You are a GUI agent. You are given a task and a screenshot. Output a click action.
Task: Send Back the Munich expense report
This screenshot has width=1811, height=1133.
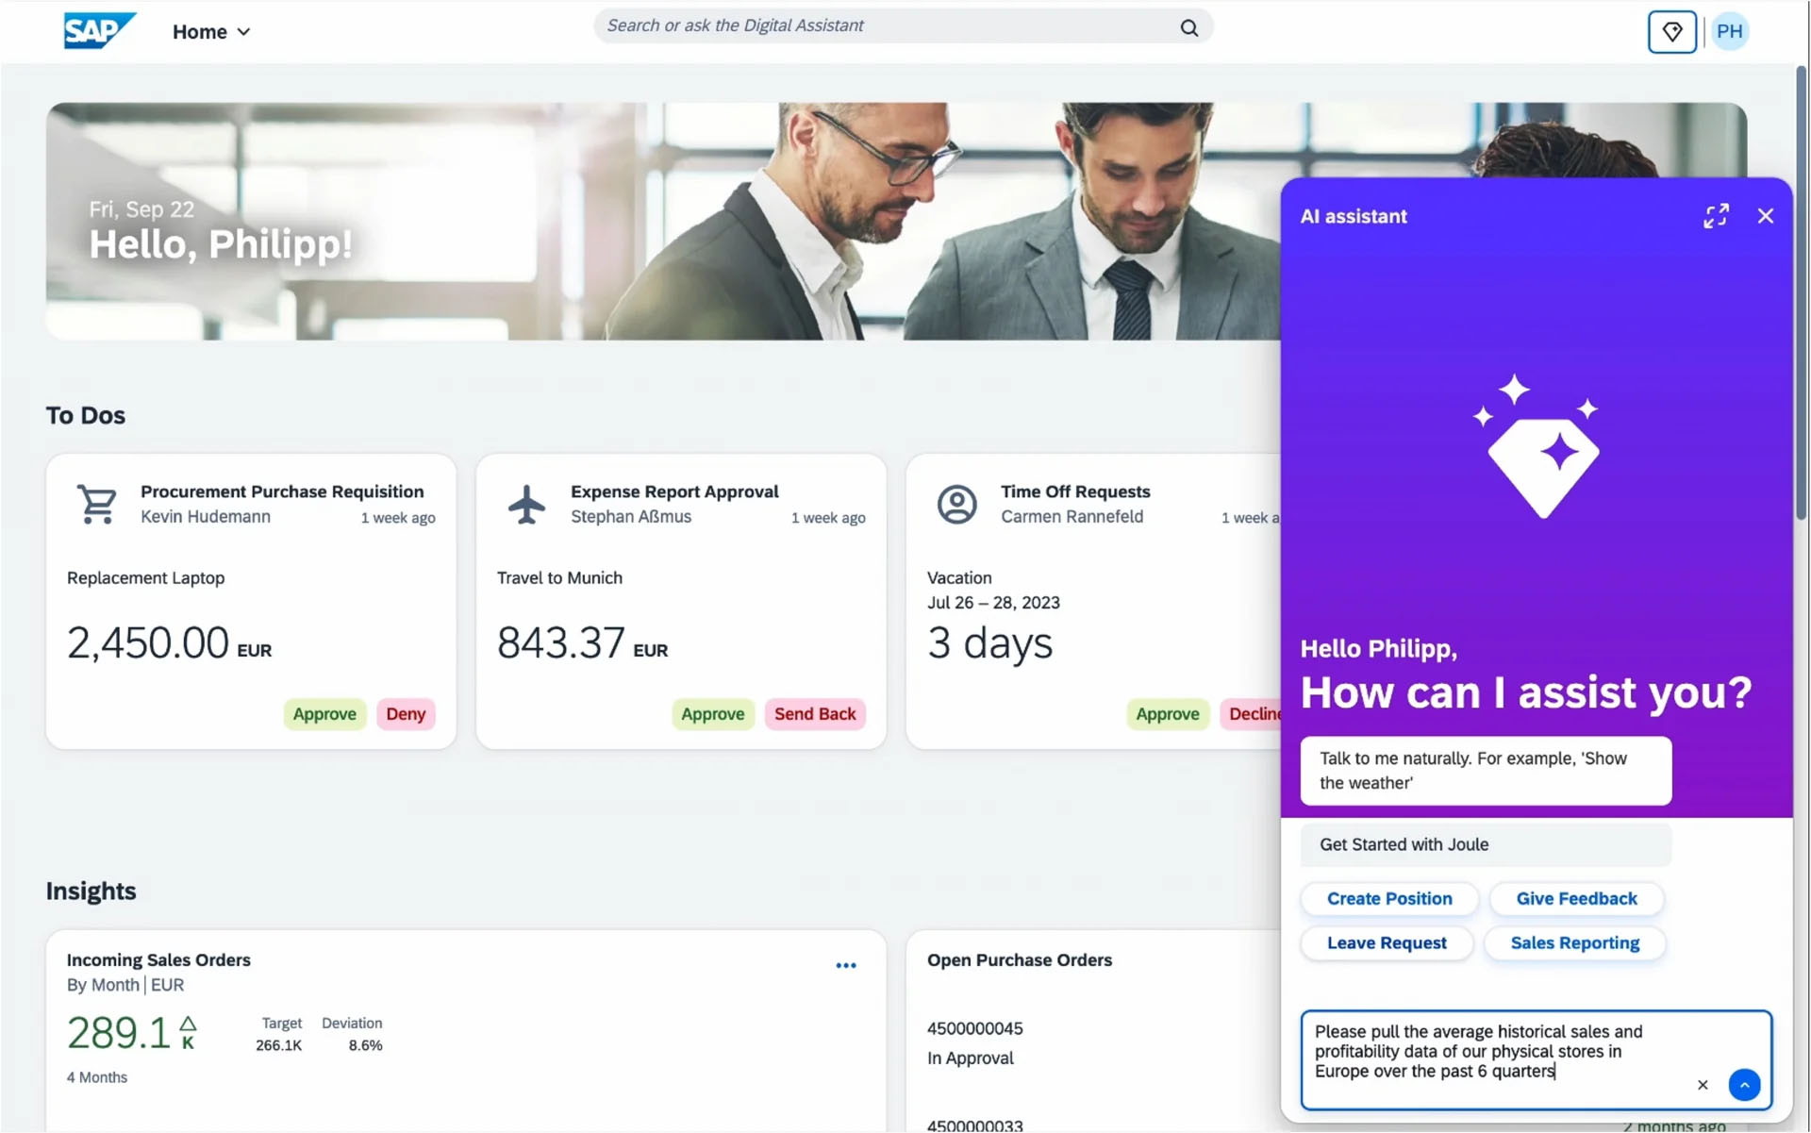tap(814, 714)
